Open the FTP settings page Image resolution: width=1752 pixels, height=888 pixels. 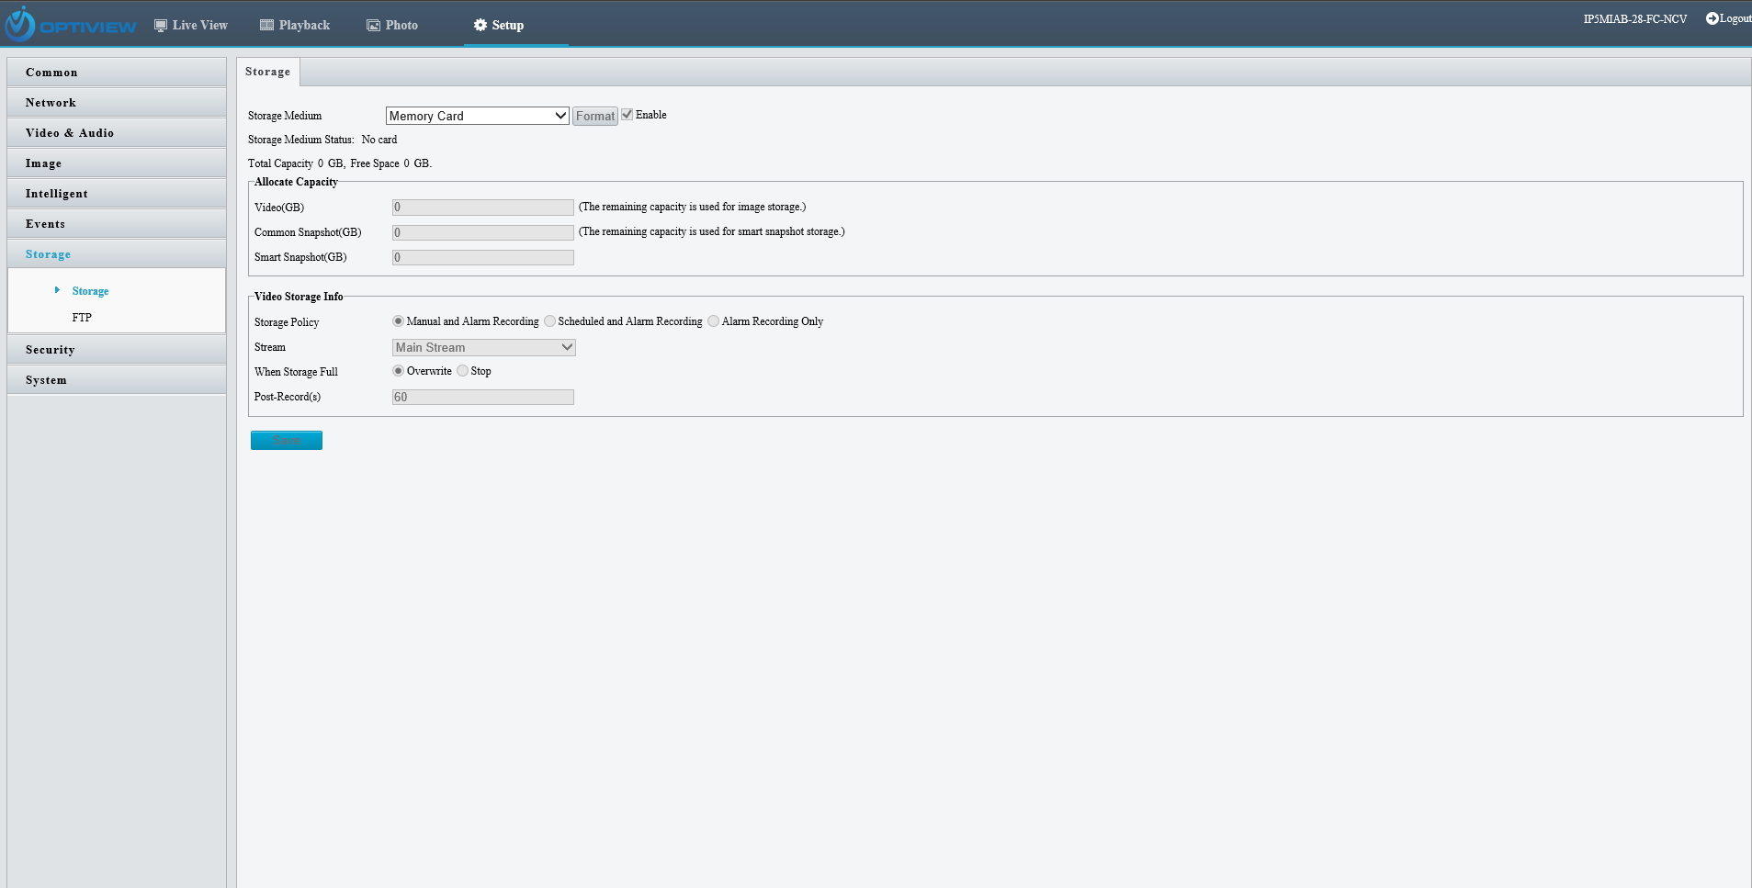pos(82,318)
